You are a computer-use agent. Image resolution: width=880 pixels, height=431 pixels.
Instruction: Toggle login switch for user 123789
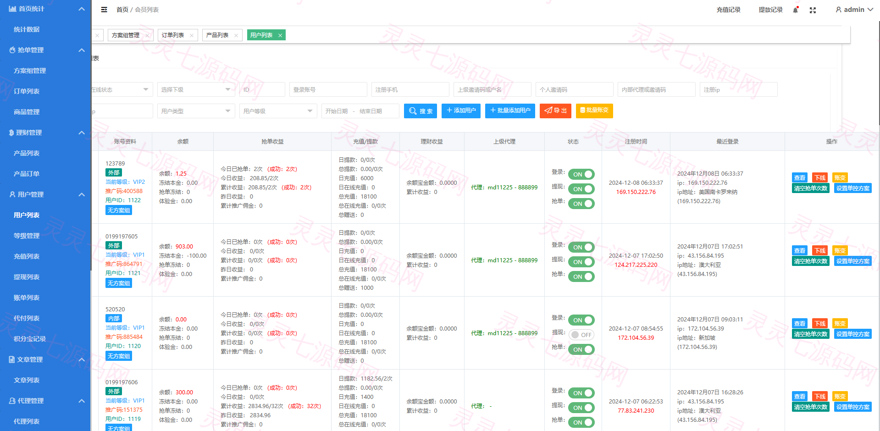tap(581, 174)
